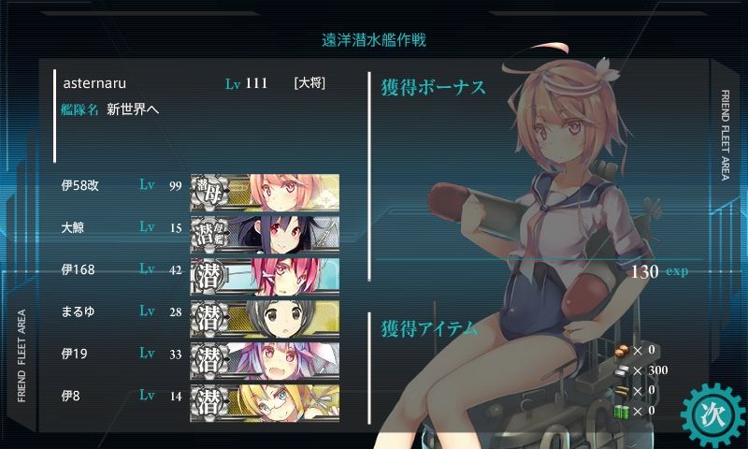The image size is (748, 449).
Task: Select the 伊19 ship banner thumbnail
Action: 265,360
